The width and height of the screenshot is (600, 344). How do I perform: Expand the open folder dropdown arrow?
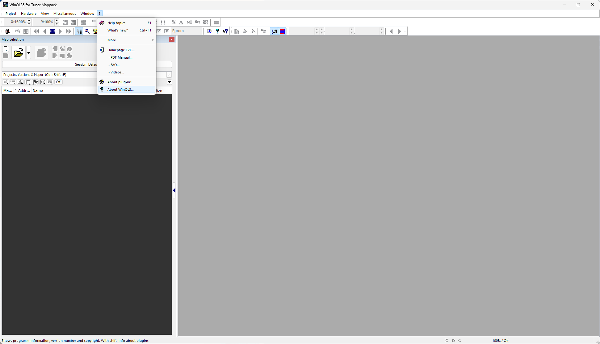[28, 53]
